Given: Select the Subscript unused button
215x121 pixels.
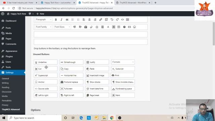Looking at the screenshot, I should click(x=123, y=69).
